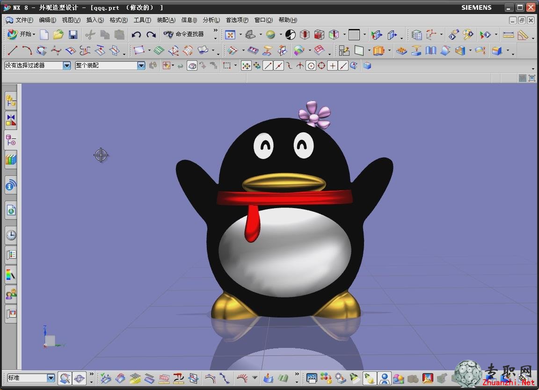
Task: Toggle the Intersection snap option
Action: 300,65
